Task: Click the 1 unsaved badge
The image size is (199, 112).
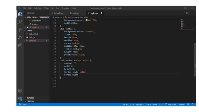Action: [x=44, y=17]
